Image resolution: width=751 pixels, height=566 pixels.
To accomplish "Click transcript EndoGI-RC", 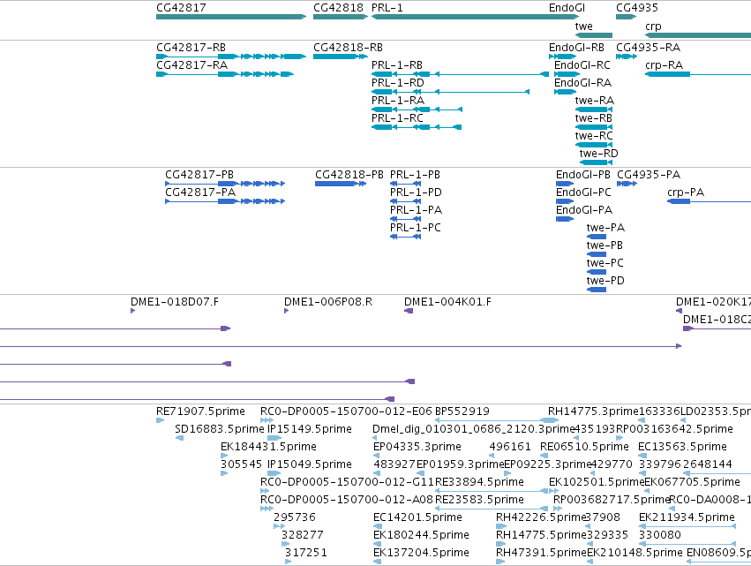I will [x=567, y=74].
